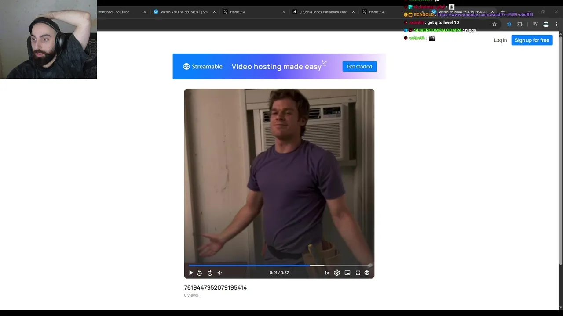The width and height of the screenshot is (563, 316).
Task: Open the media control toolbar icon
Action: point(535,24)
